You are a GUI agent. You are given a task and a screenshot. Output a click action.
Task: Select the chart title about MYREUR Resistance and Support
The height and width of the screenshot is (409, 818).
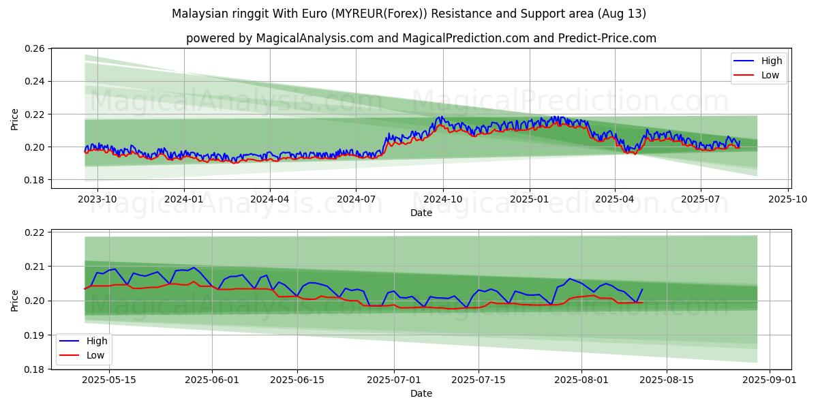coord(409,14)
